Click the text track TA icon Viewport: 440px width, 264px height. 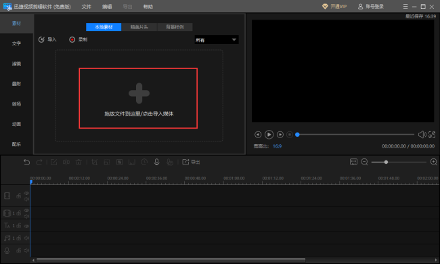click(x=7, y=225)
